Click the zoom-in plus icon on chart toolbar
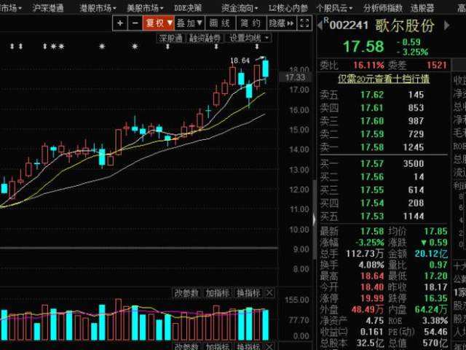The image size is (466, 350). pos(121,23)
